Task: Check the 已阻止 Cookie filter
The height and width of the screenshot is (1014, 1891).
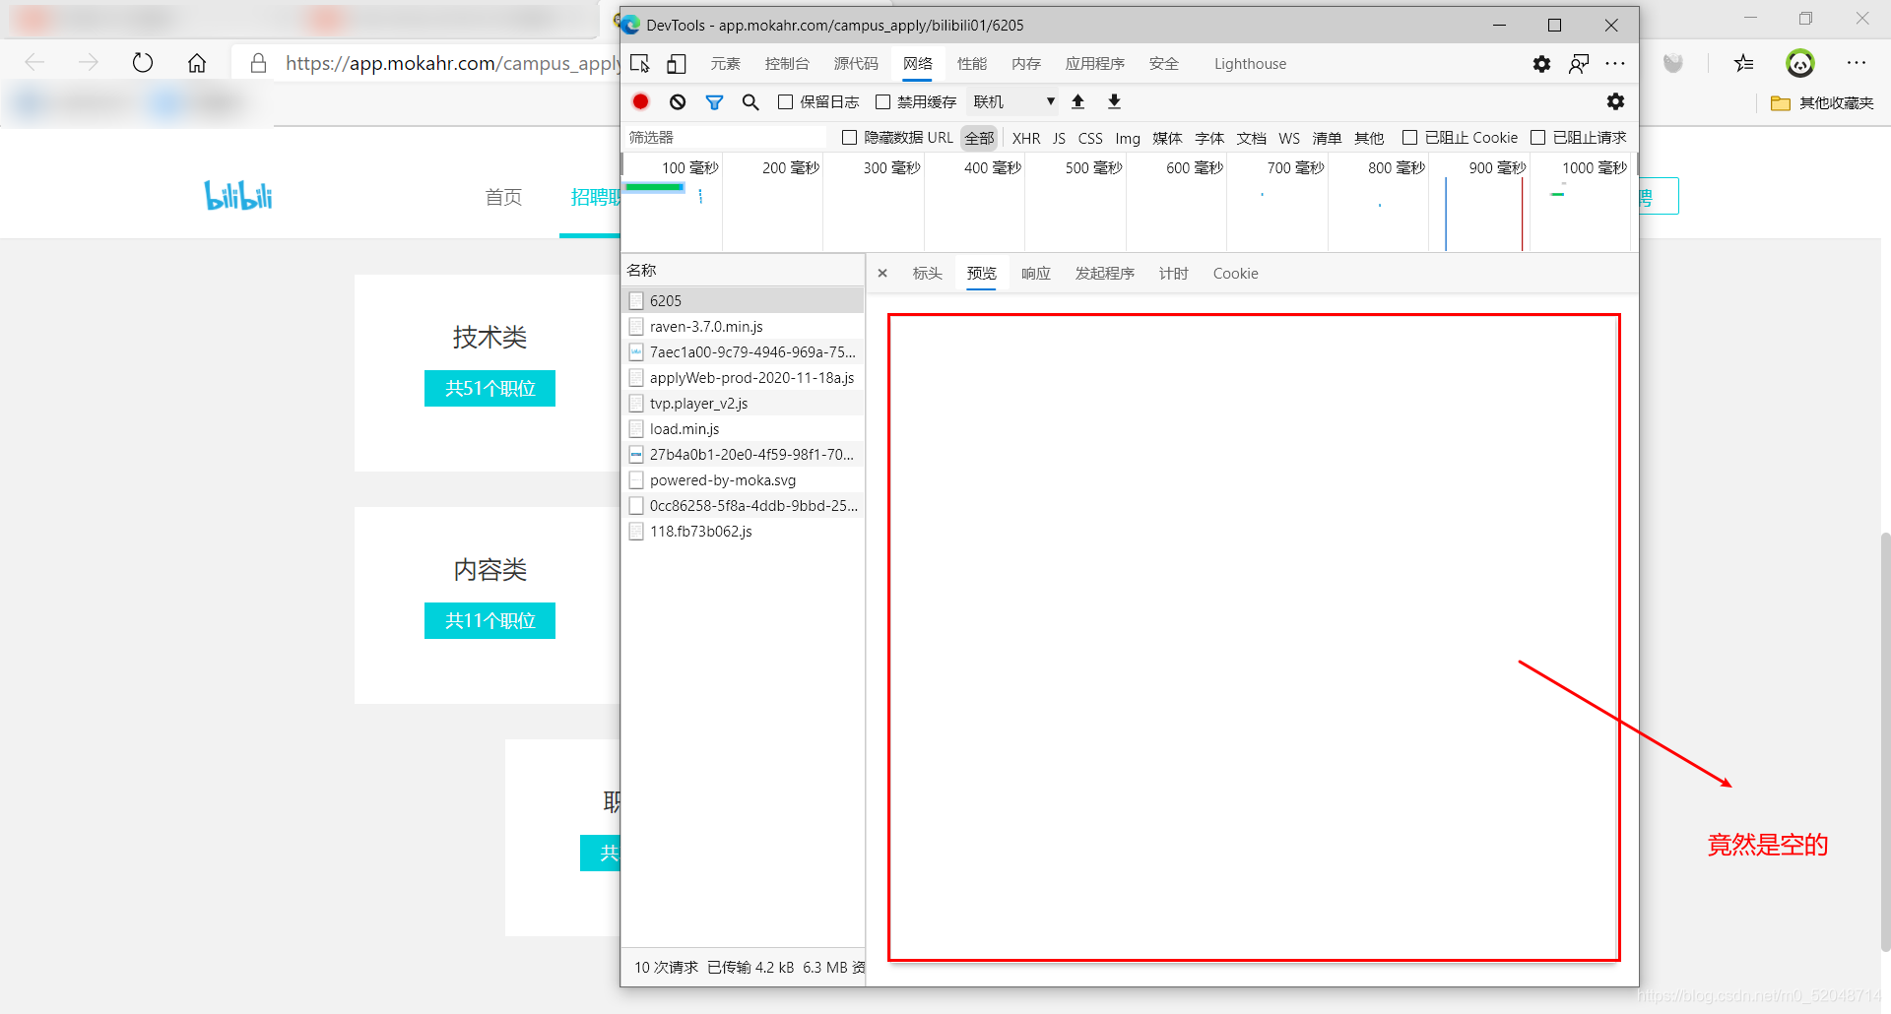Action: [1409, 138]
